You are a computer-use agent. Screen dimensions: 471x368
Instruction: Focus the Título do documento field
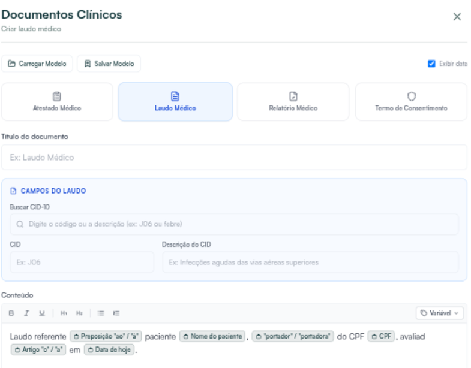coord(234,158)
